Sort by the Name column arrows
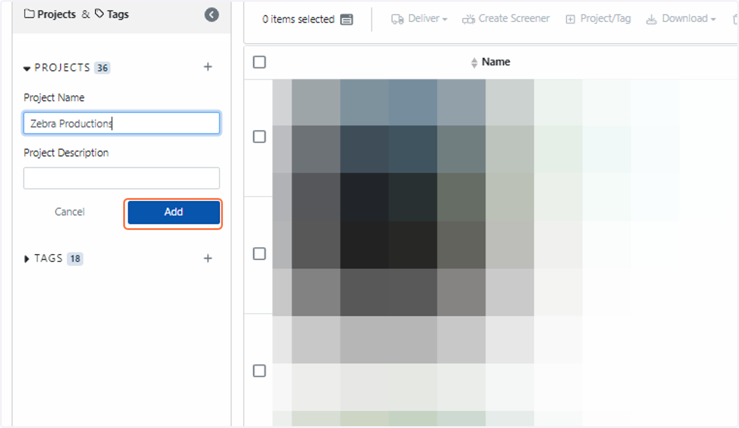 click(474, 62)
